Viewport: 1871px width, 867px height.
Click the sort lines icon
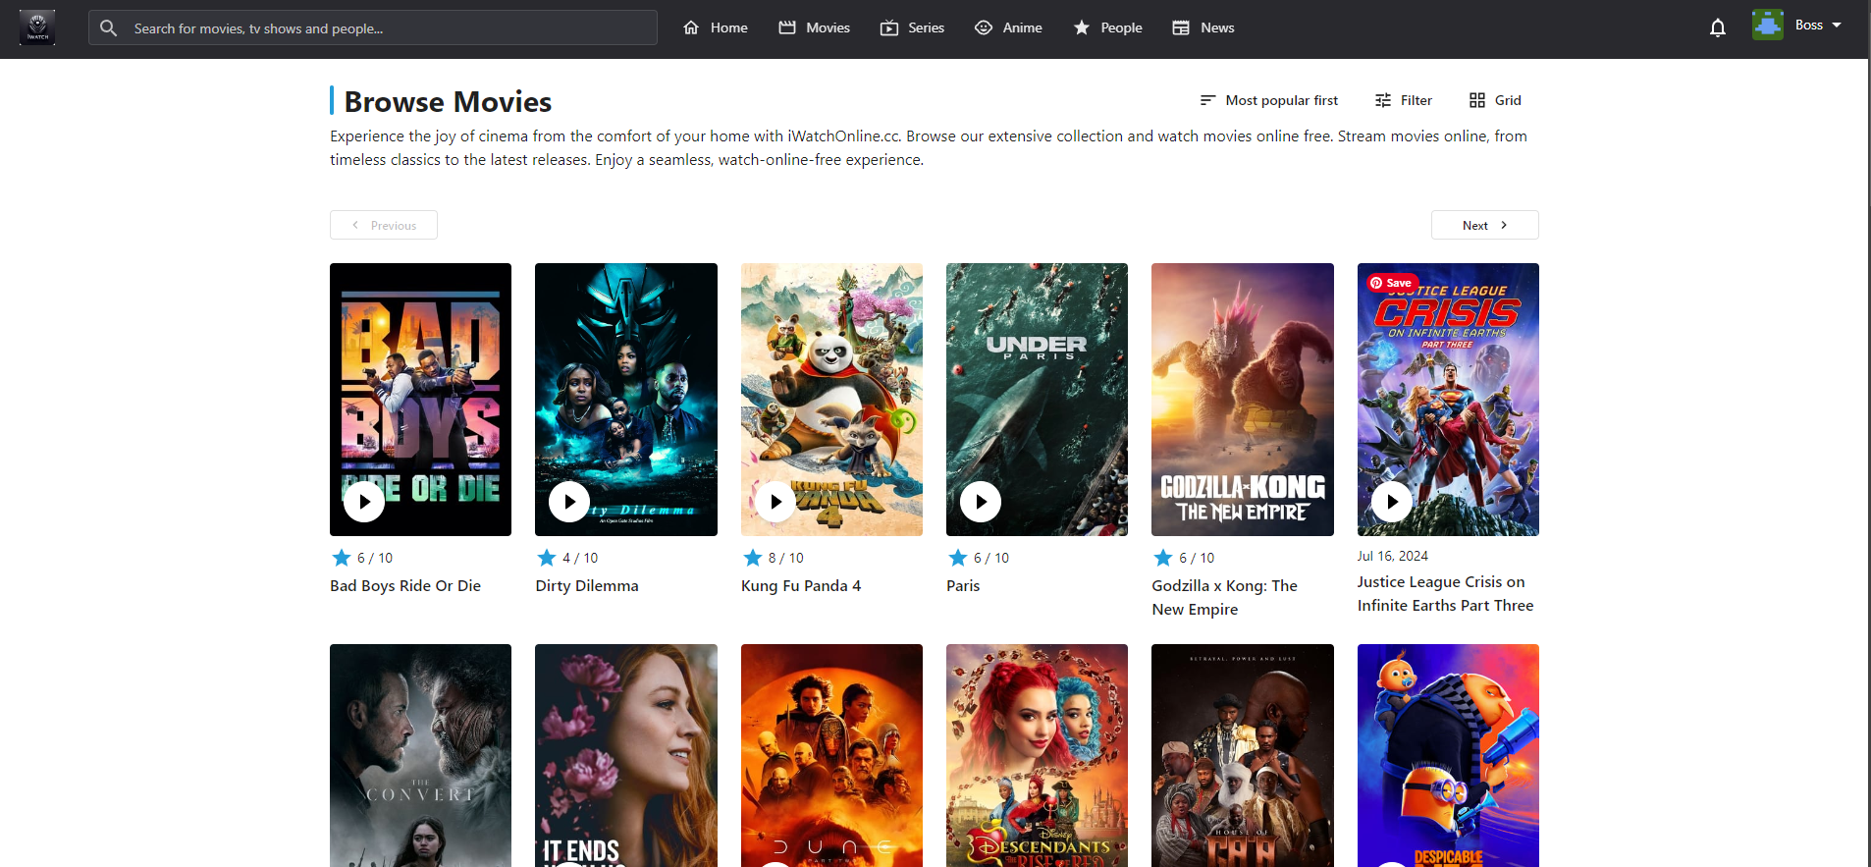(1208, 100)
